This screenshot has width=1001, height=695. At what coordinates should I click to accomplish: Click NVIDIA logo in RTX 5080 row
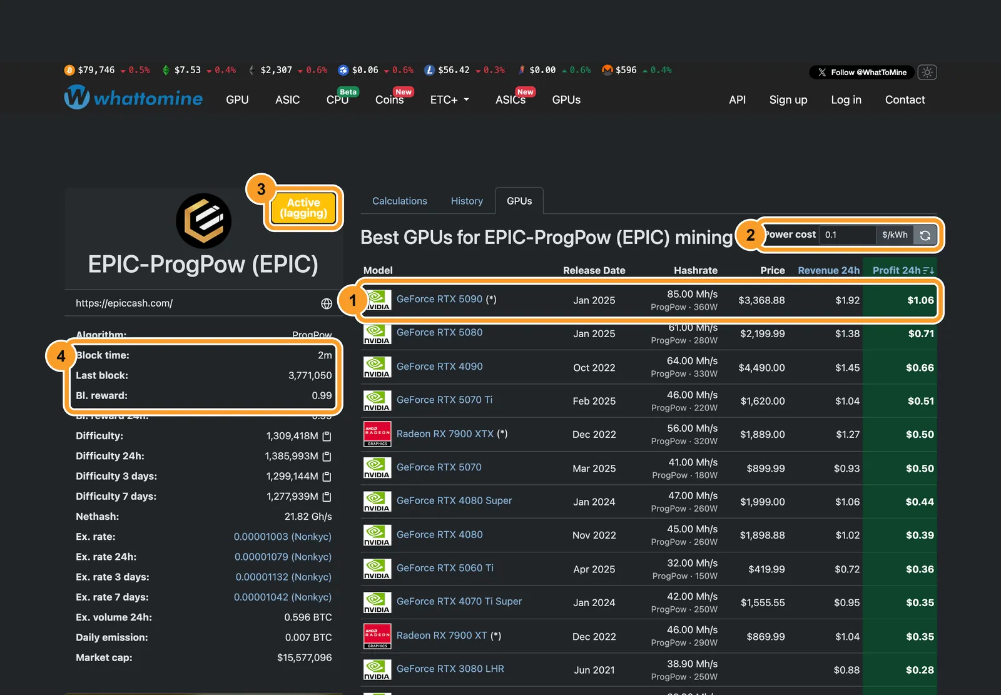click(377, 333)
